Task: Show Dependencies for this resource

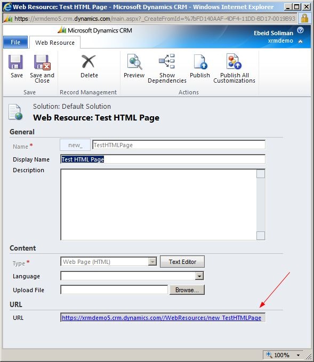Action: tap(167, 68)
